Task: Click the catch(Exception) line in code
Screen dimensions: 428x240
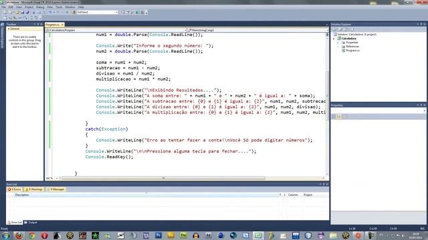Action: coord(106,129)
